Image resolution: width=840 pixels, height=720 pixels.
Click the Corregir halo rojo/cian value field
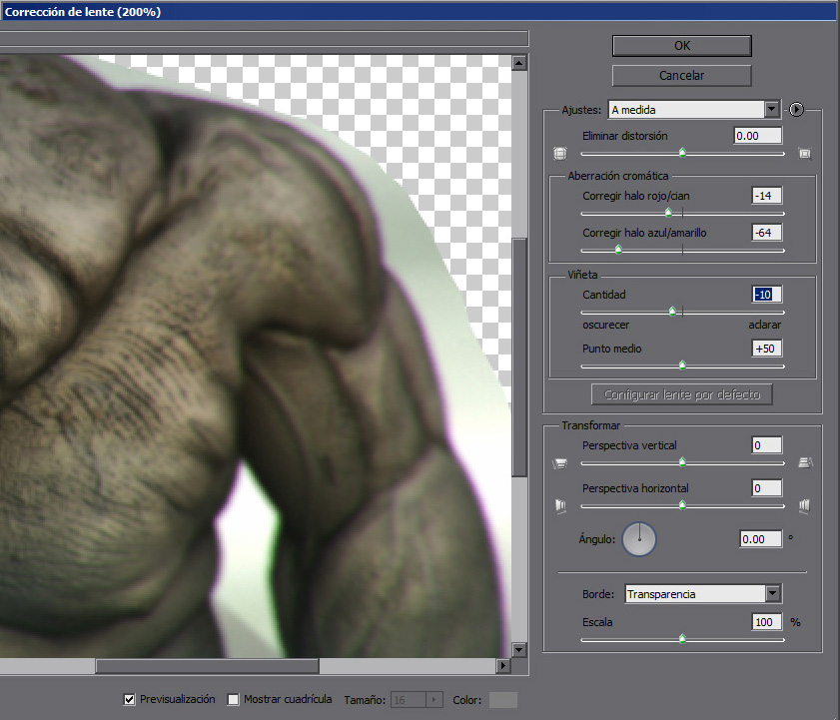pos(767,196)
